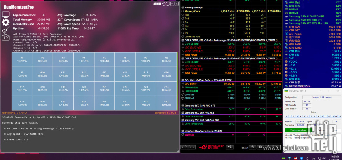Click the Republic of Gamers logo
Viewport: 342px width, 160px height.
click(211, 147)
